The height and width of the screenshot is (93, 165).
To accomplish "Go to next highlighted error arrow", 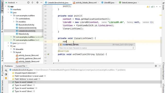I will 160,7.
